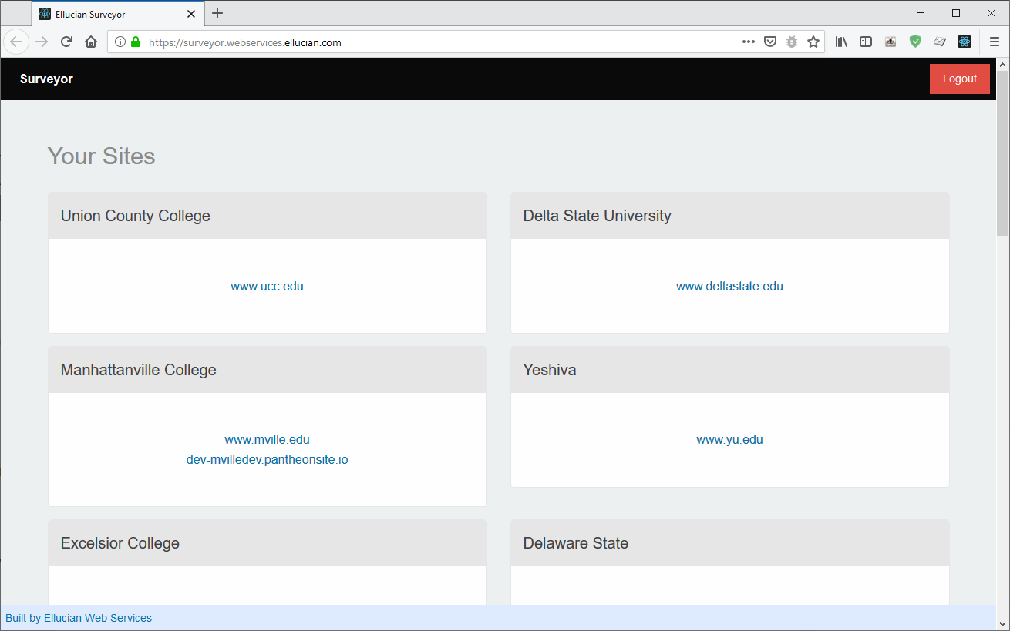This screenshot has width=1010, height=631.
Task: Maximize the Firefox window
Action: coord(956,13)
